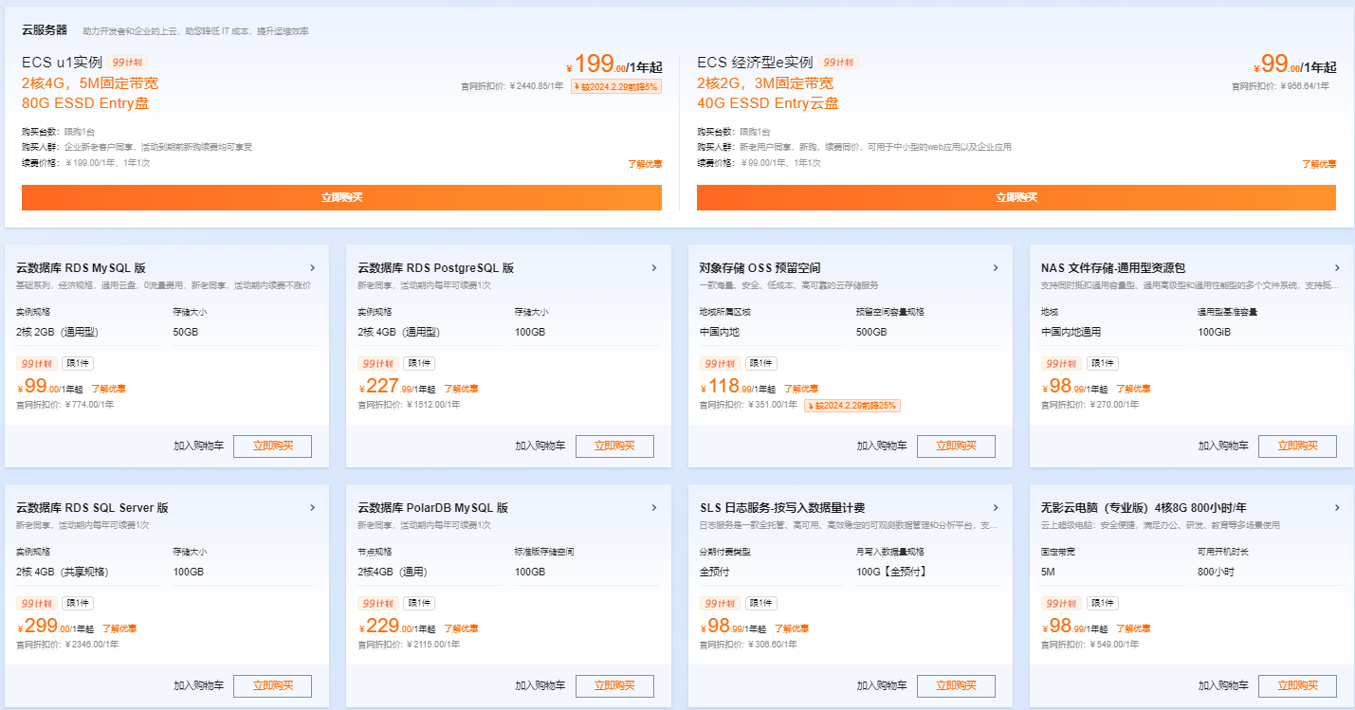The height and width of the screenshot is (710, 1355).
Task: Buy PolarDB MySQL 版 with 立即购买
Action: (614, 685)
